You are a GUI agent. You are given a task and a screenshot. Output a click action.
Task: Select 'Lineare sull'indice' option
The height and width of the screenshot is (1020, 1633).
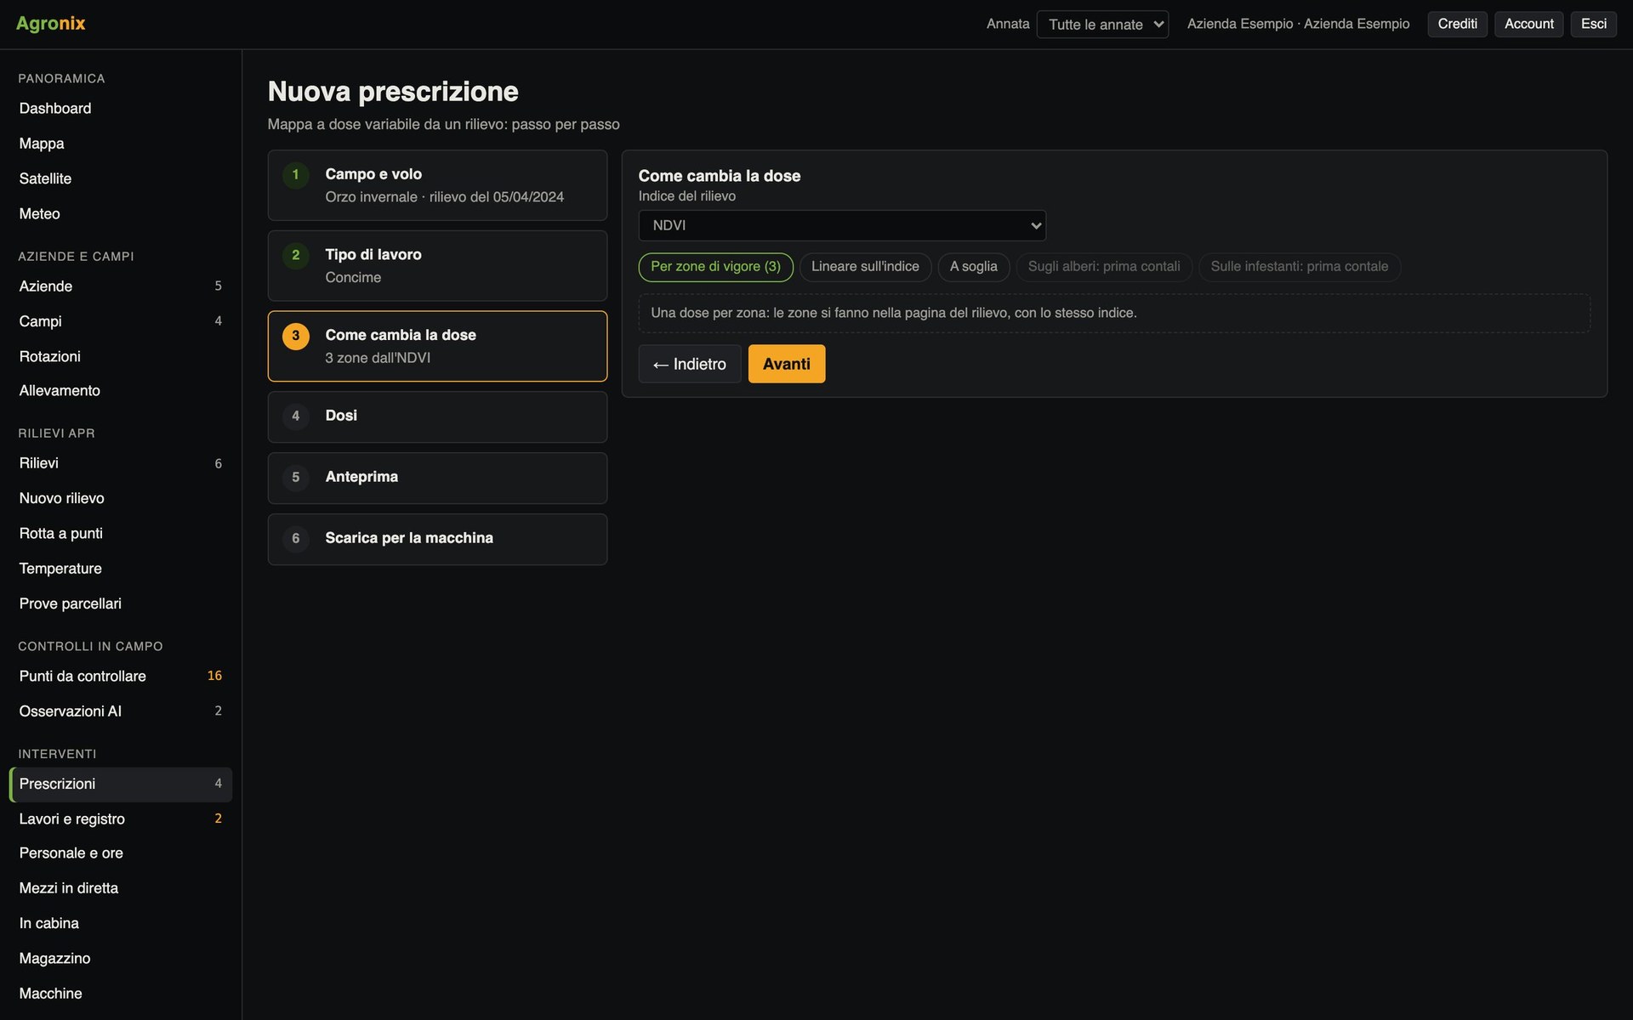tap(865, 267)
